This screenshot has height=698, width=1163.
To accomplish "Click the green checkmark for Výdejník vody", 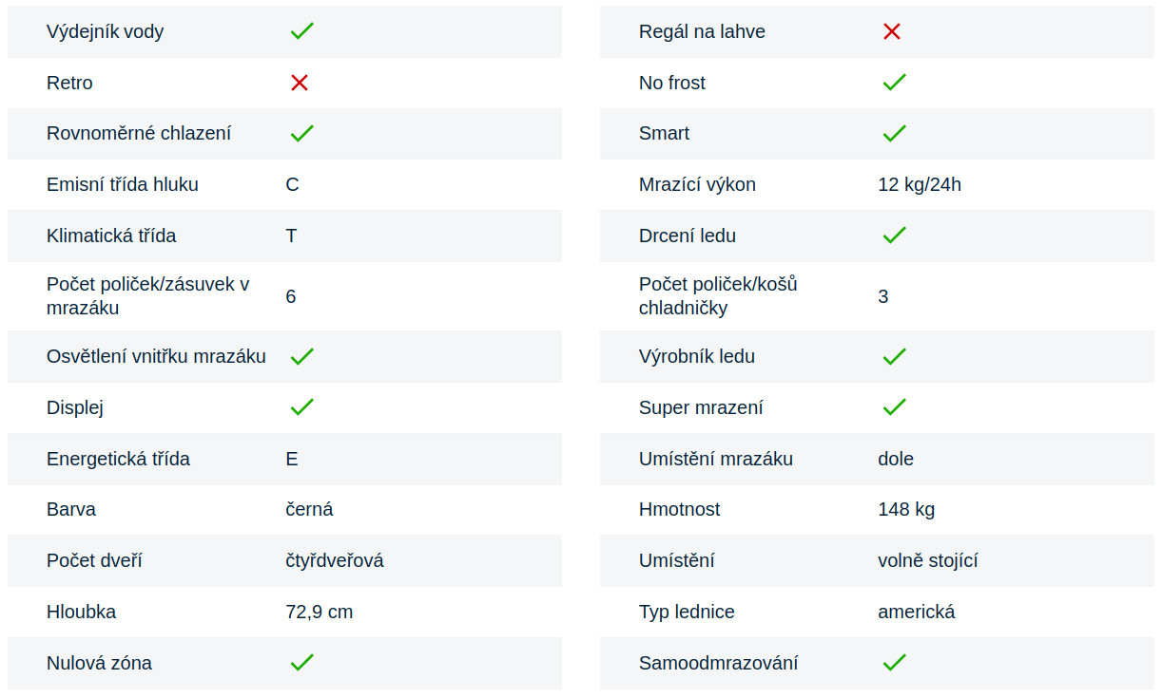I will tap(301, 31).
